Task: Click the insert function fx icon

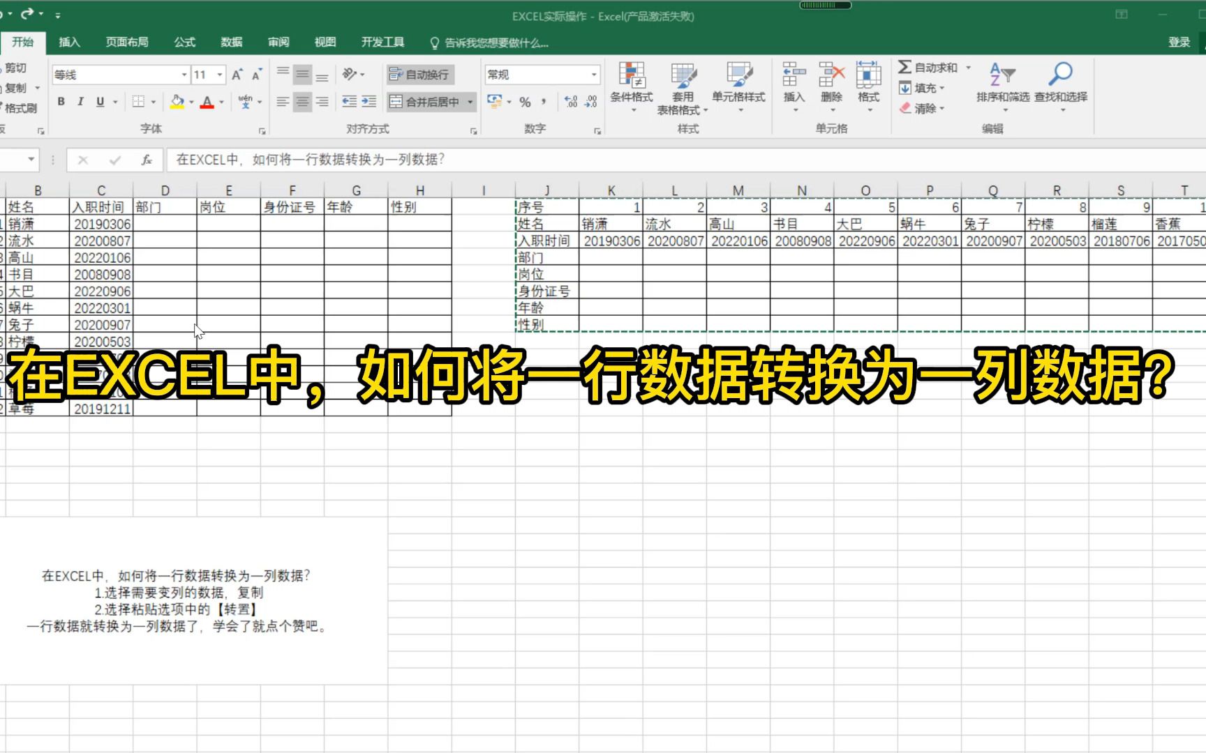Action: click(147, 160)
